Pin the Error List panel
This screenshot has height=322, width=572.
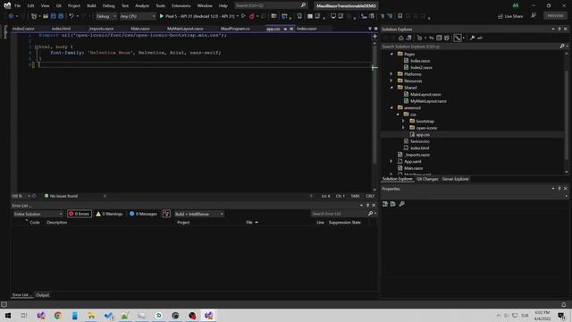(367, 206)
